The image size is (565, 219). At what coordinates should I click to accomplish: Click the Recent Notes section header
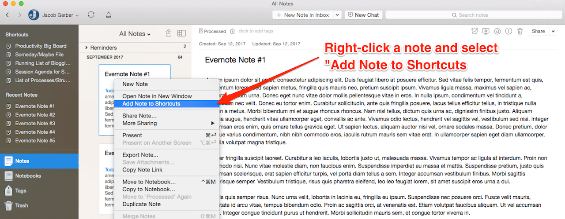21,95
